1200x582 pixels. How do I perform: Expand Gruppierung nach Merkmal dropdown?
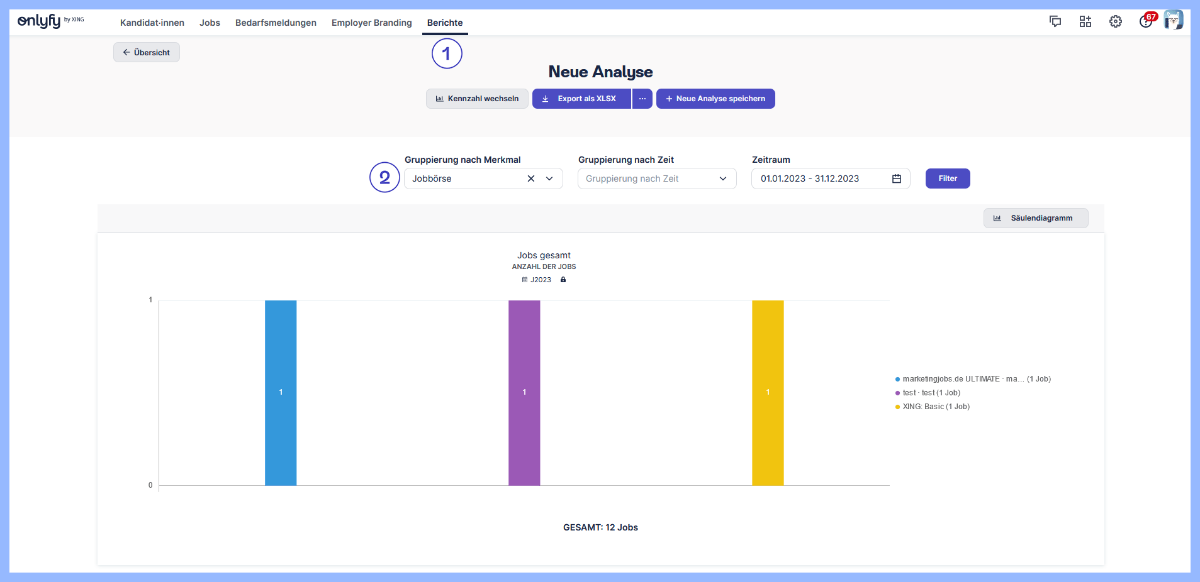point(549,178)
